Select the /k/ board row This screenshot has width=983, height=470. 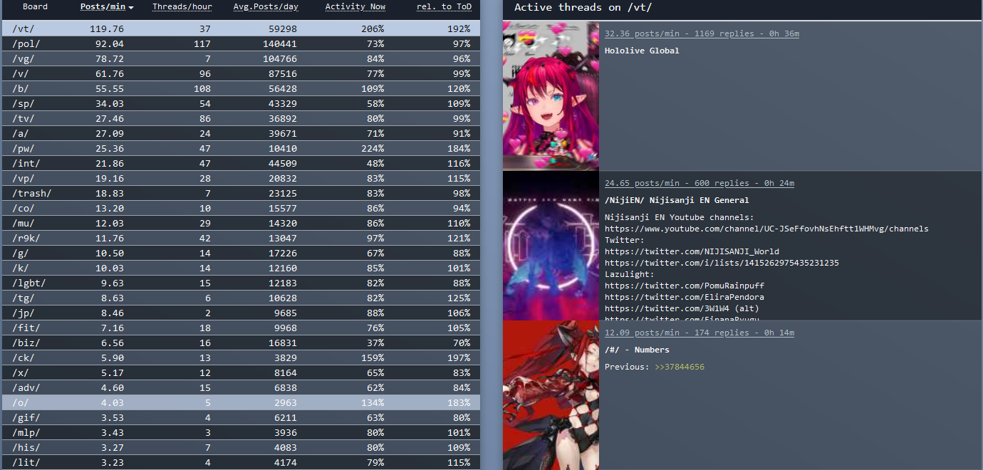240,268
